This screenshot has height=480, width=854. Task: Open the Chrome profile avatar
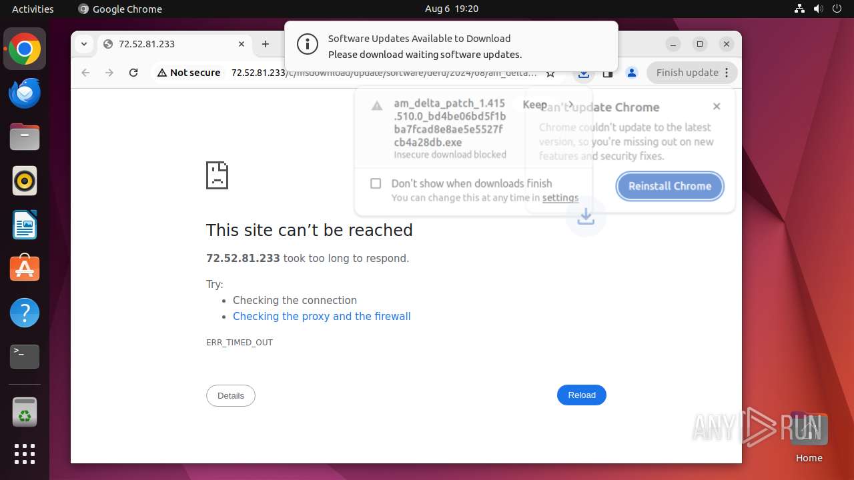632,73
